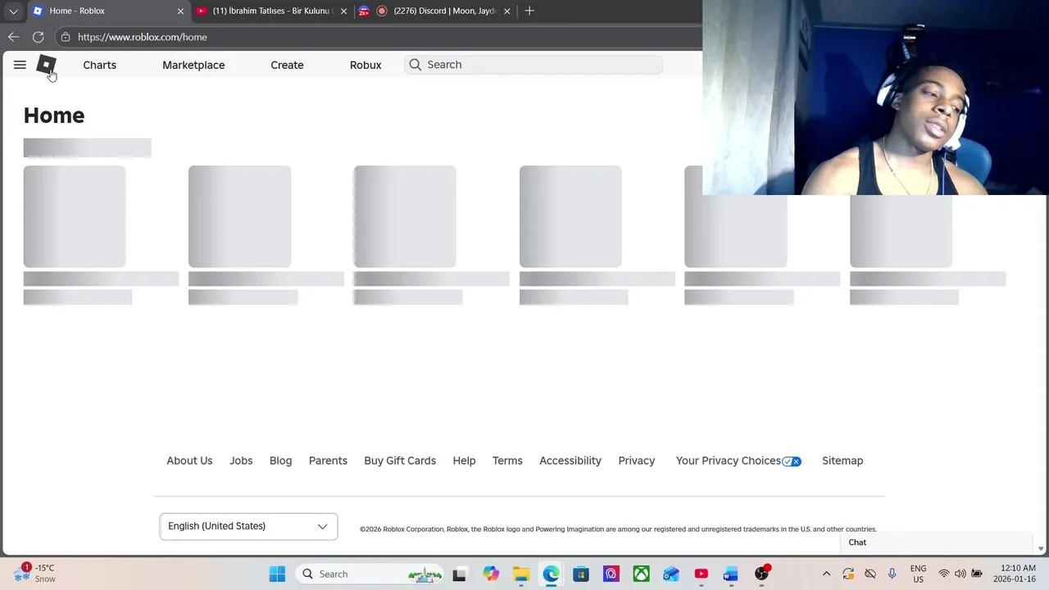Open the Charts page
Image resolution: width=1049 pixels, height=590 pixels.
(99, 65)
